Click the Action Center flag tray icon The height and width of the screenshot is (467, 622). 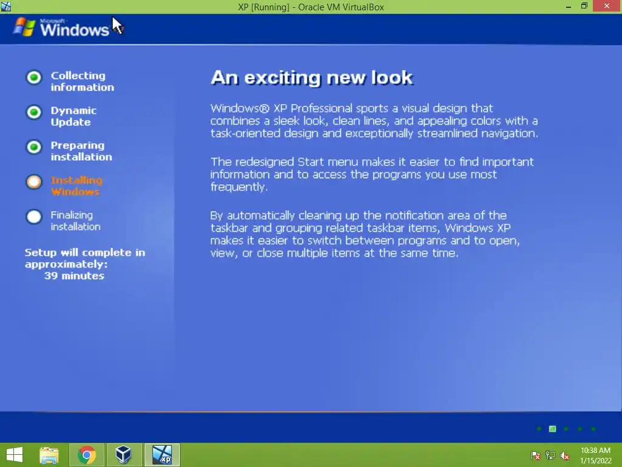(x=535, y=455)
